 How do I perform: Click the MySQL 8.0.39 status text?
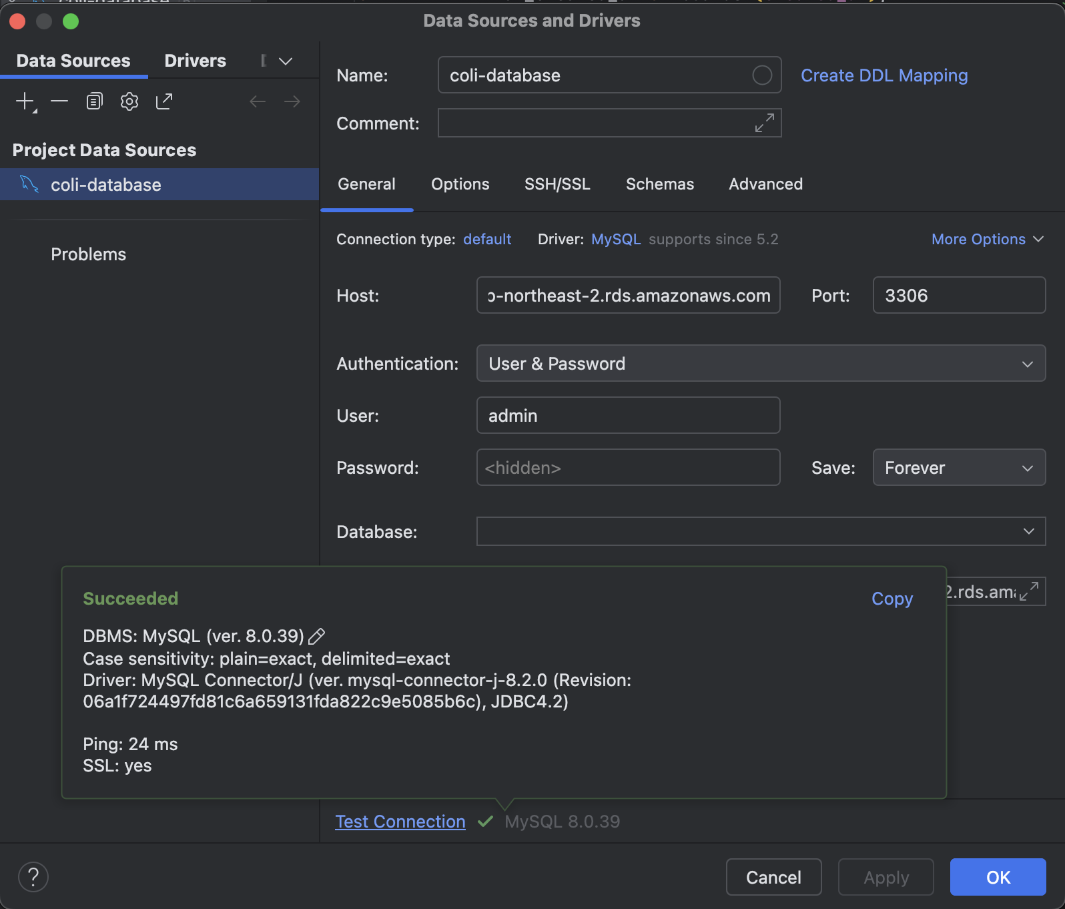(x=562, y=822)
